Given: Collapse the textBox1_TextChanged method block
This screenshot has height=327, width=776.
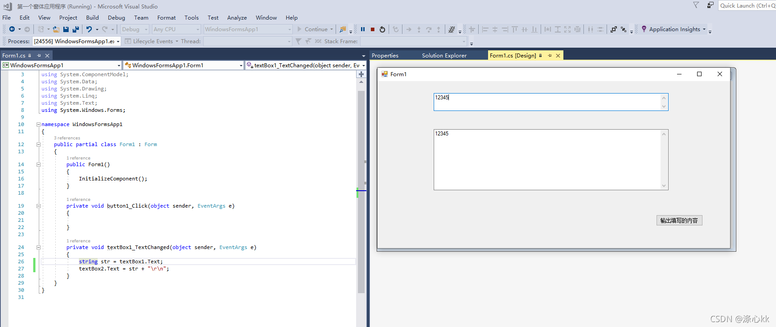Looking at the screenshot, I should [x=38, y=248].
